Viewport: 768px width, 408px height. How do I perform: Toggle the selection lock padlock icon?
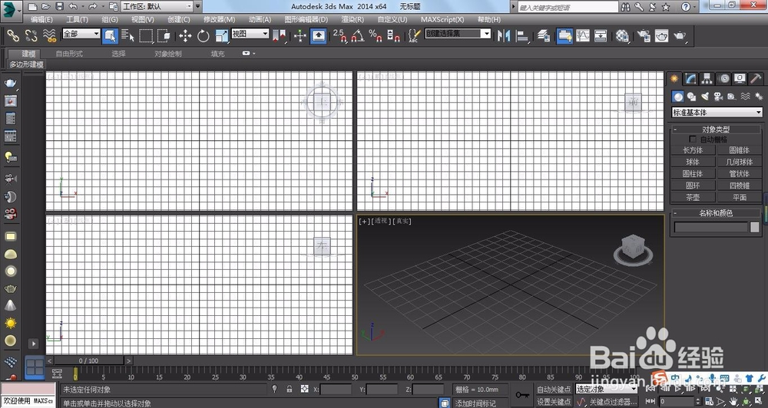[x=290, y=389]
